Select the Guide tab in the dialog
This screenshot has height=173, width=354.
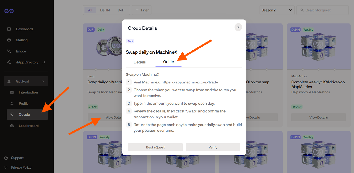point(168,62)
